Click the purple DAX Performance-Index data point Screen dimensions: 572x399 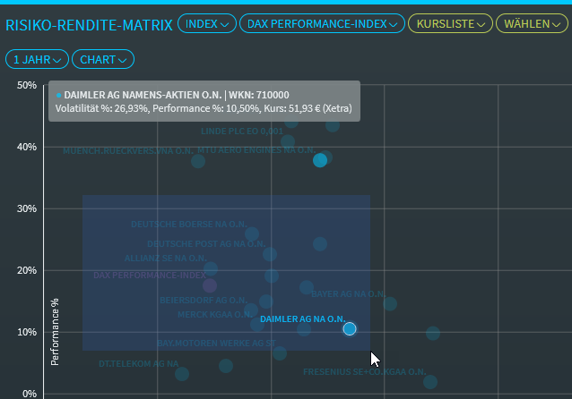click(x=210, y=285)
